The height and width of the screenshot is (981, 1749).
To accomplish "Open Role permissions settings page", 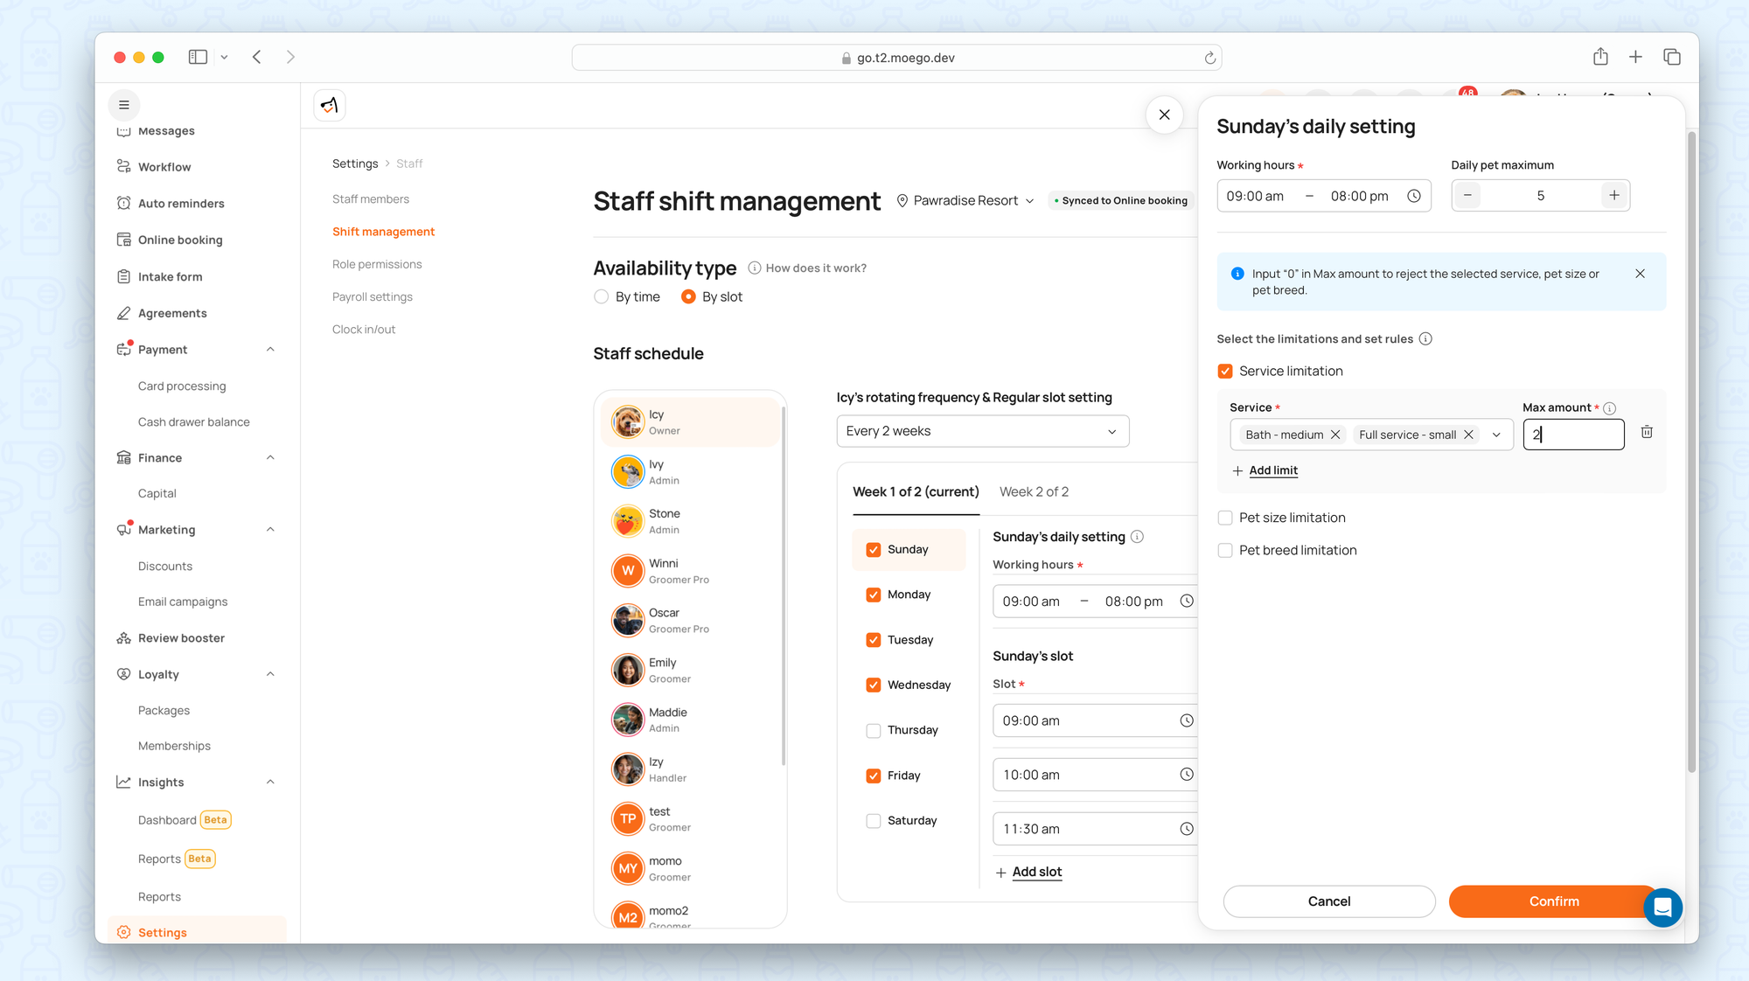I will [377, 264].
